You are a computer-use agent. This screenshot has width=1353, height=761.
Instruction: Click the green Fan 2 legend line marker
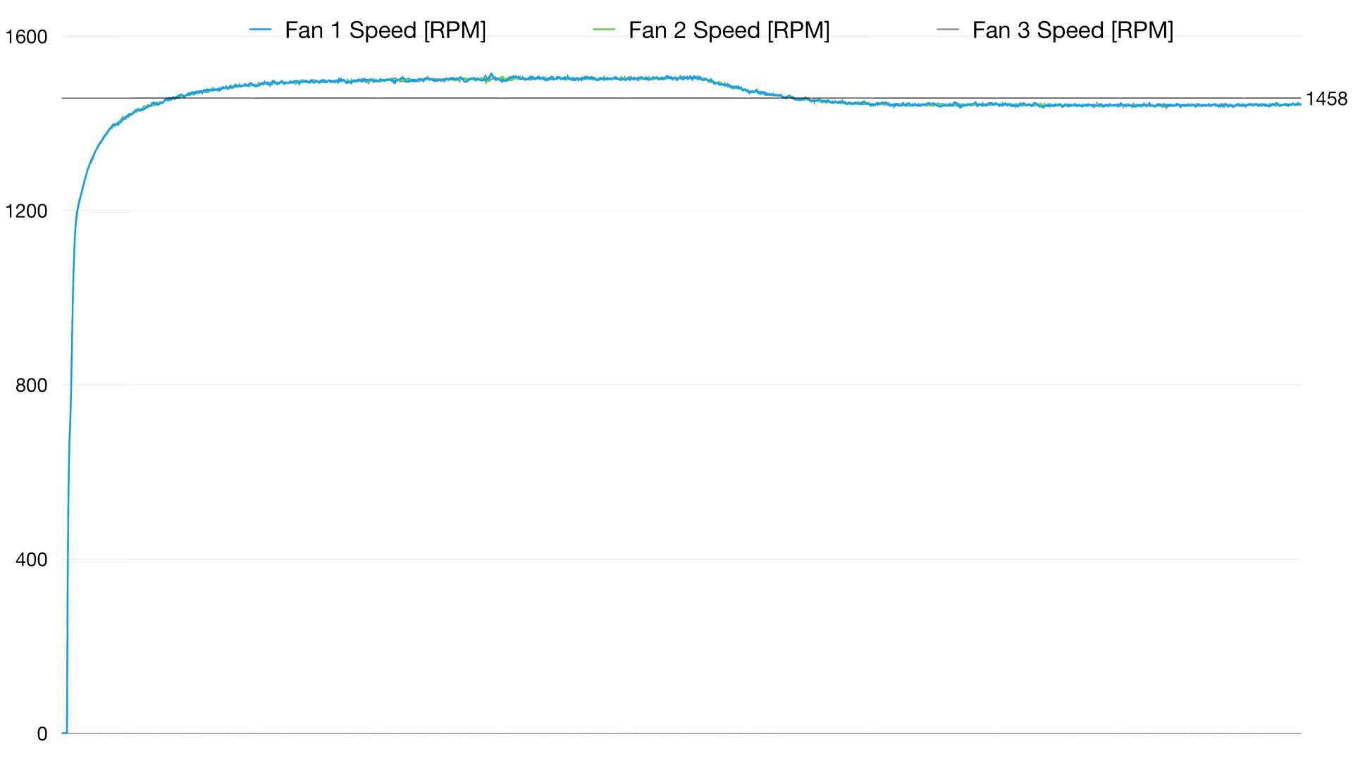click(605, 30)
